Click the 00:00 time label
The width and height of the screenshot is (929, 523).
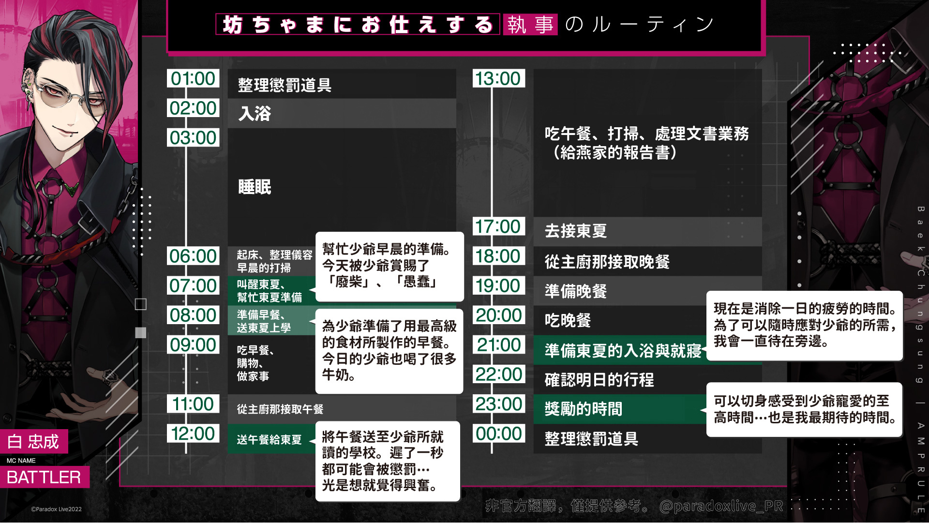tap(498, 433)
